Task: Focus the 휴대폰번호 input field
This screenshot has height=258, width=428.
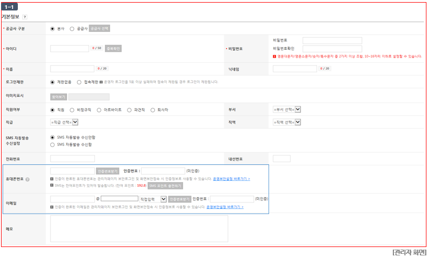Action: pyautogui.click(x=72, y=171)
